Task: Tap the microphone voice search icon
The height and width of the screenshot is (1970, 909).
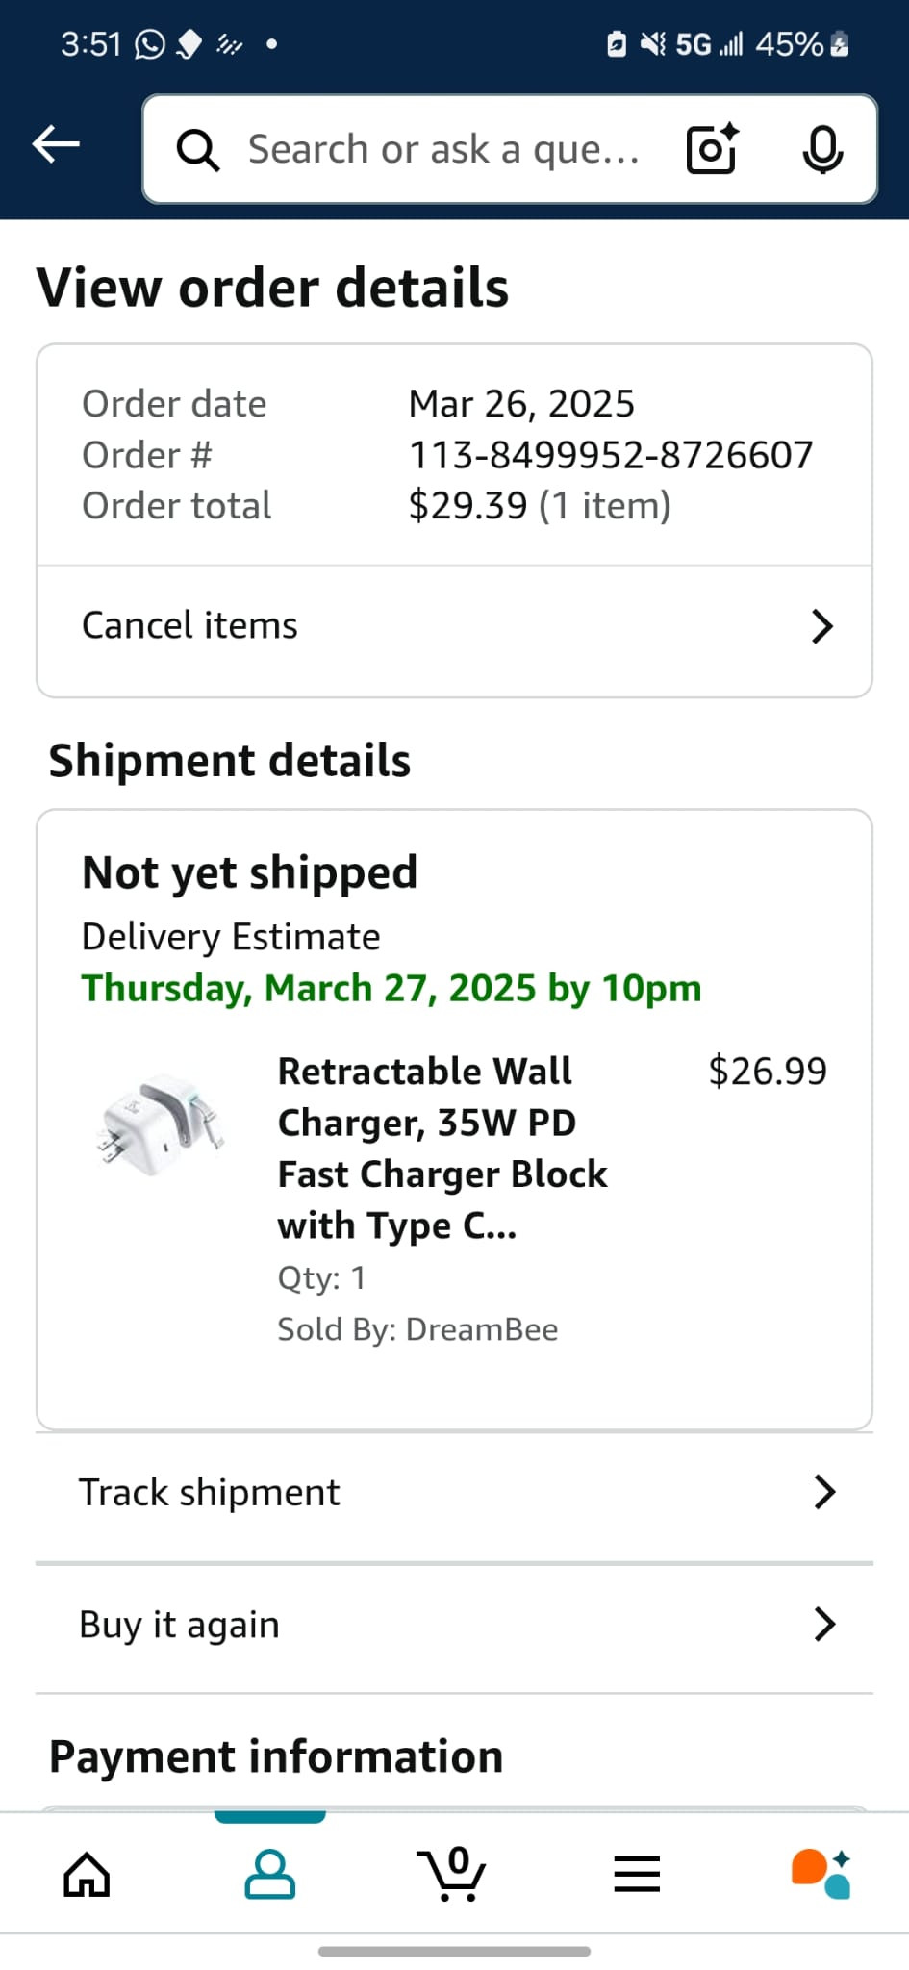Action: point(822,149)
